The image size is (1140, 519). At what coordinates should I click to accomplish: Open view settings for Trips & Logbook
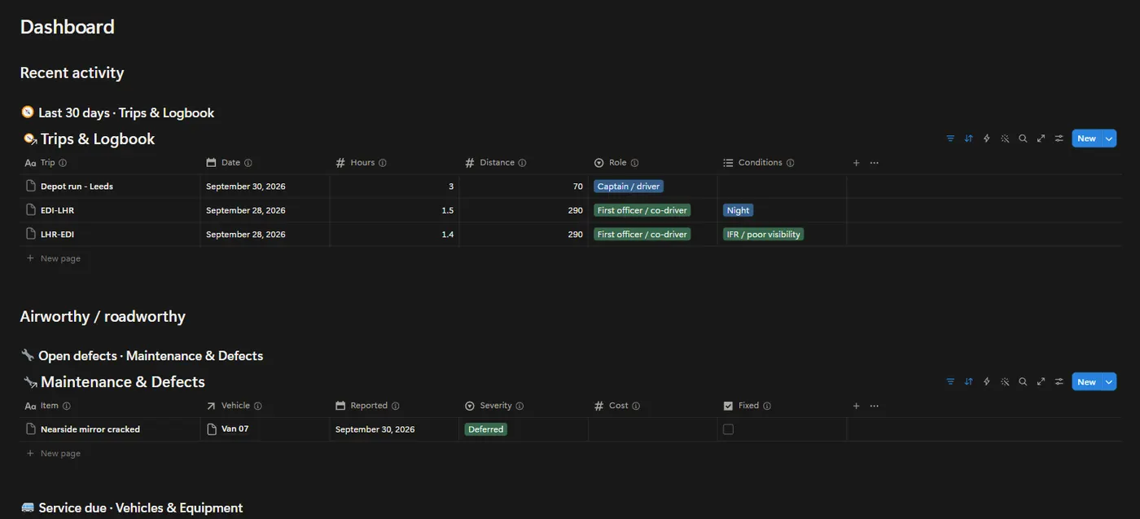(1059, 139)
